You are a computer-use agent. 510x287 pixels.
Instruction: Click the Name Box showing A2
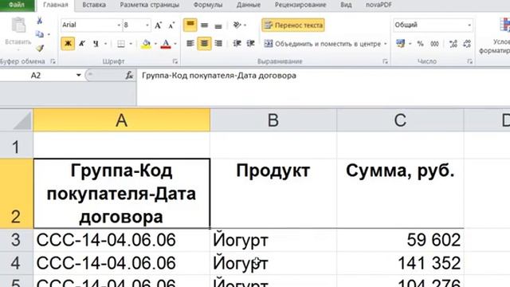(36, 76)
